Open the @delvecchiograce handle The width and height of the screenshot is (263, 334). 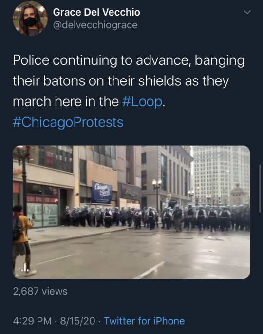[95, 25]
